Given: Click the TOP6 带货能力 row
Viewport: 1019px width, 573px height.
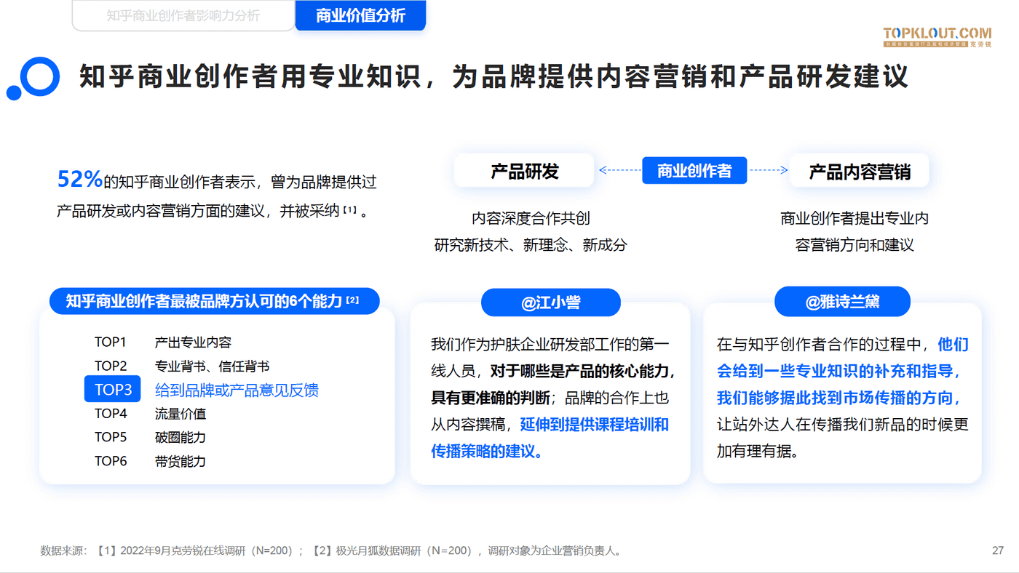Looking at the screenshot, I should [151, 461].
